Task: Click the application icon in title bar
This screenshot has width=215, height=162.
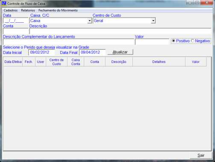Action: (4, 3)
